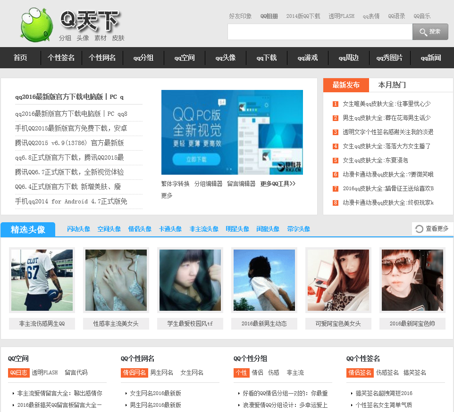Viewport: 454px width, 412px height.
Task: Open qq头像 in the navigation bar
Action: tap(226, 58)
